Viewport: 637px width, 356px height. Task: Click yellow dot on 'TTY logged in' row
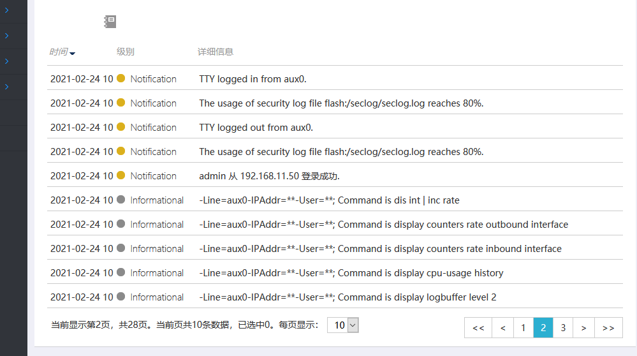tap(121, 79)
